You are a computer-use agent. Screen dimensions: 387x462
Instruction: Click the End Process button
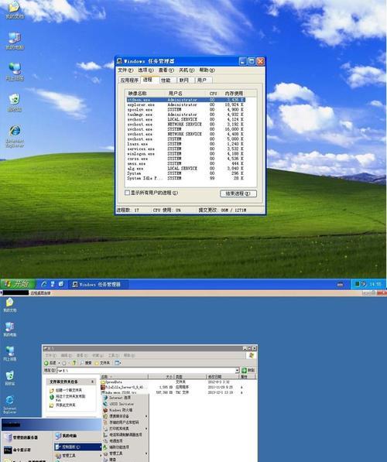coord(238,193)
